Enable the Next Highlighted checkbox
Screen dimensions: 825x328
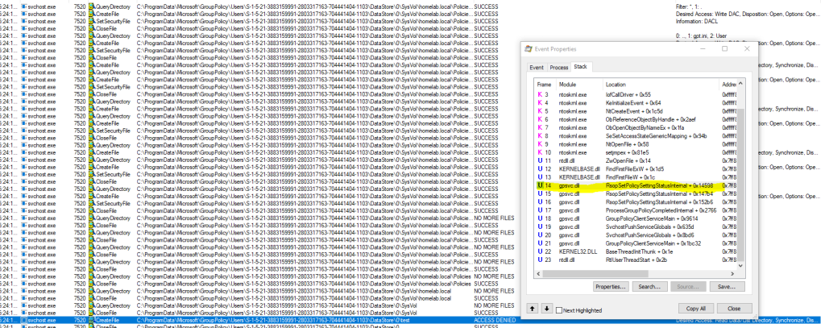click(561, 309)
